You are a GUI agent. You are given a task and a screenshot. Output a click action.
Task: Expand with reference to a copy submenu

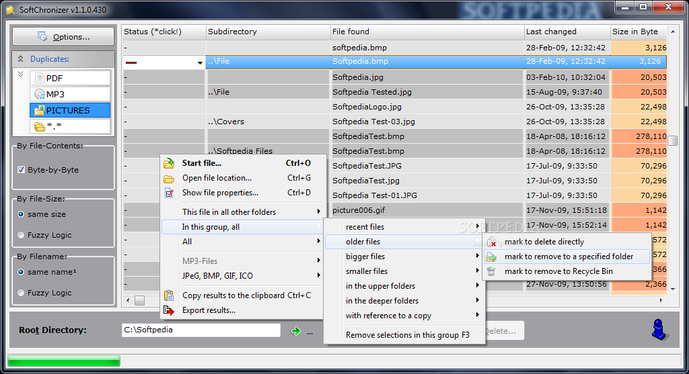(x=477, y=315)
